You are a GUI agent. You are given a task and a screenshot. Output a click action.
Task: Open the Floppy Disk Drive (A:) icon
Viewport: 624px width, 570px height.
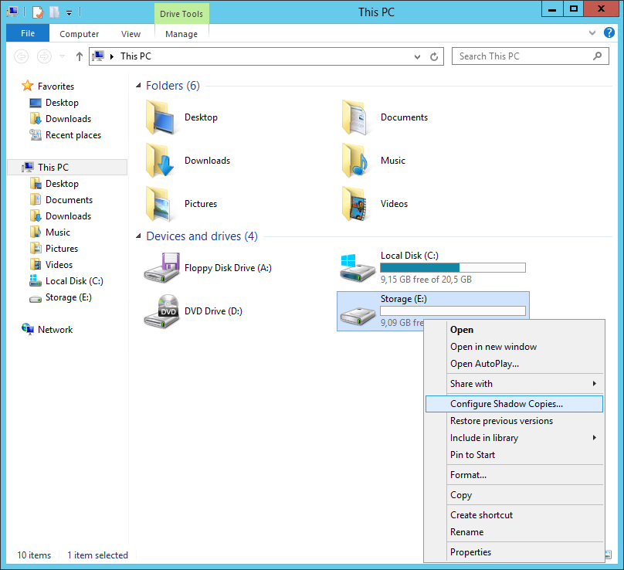(162, 268)
